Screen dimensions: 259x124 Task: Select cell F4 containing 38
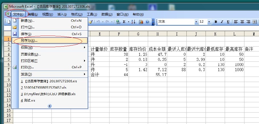tap(119, 54)
